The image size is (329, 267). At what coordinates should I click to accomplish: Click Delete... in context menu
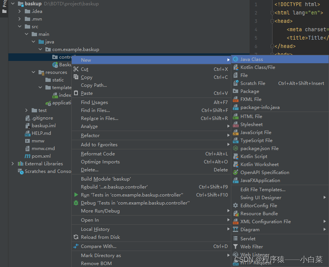pos(151,170)
